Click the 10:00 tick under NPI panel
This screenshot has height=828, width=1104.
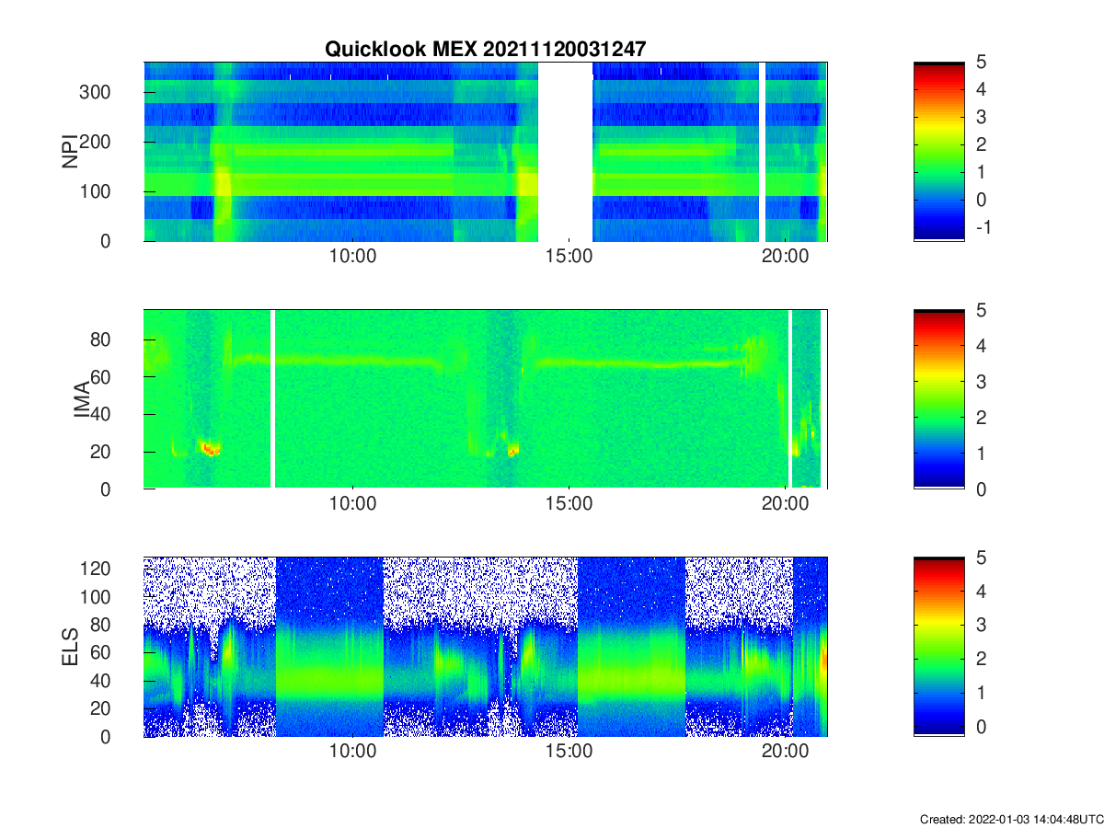coord(352,256)
